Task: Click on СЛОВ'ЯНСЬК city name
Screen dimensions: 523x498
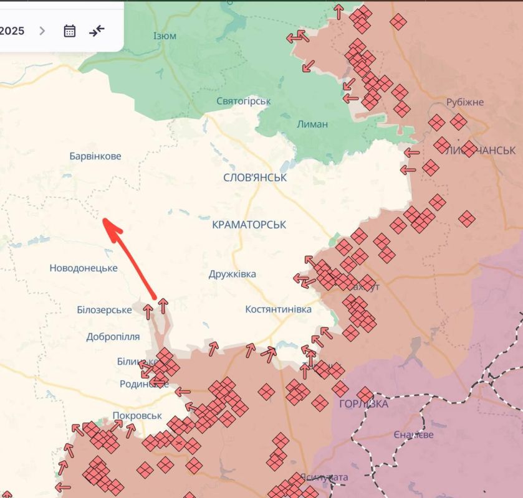Action: pos(255,178)
